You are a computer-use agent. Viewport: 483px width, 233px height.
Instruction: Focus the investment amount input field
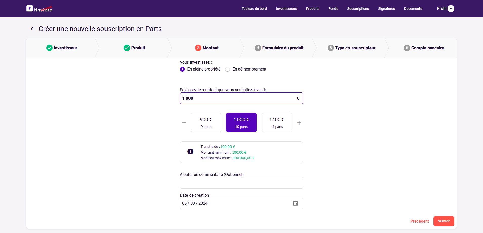(x=238, y=98)
